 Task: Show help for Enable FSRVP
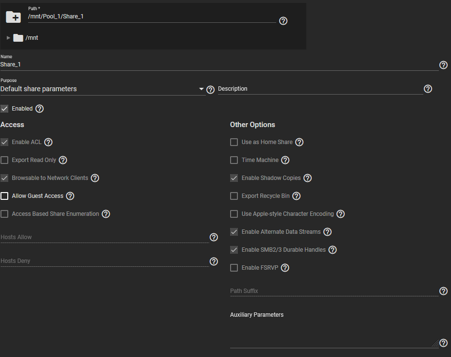[285, 268]
